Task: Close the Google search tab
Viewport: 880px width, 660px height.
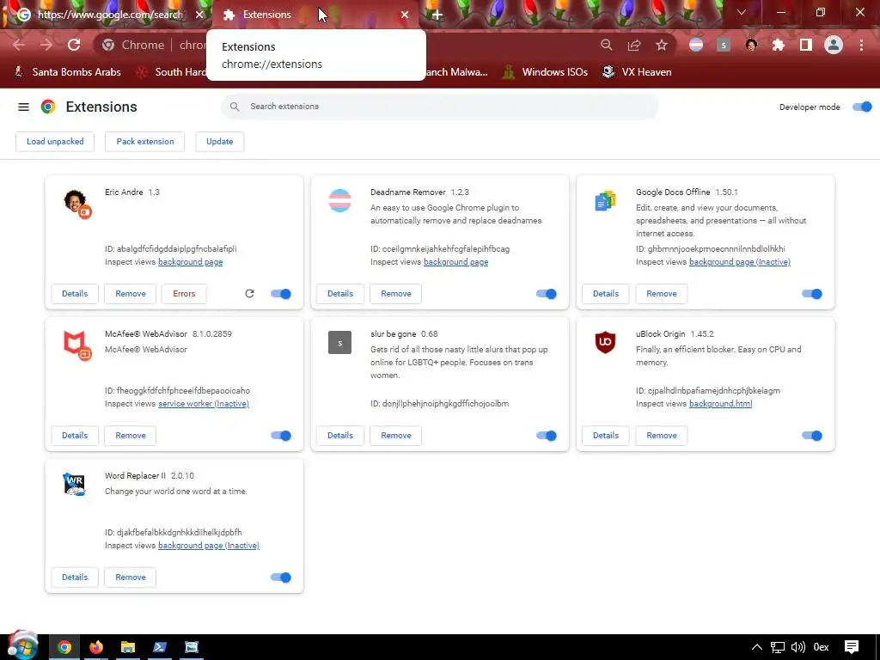Action: 199,15
